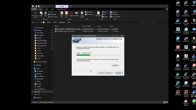Click Cancel in TortoiseSVN setup

[119, 73]
